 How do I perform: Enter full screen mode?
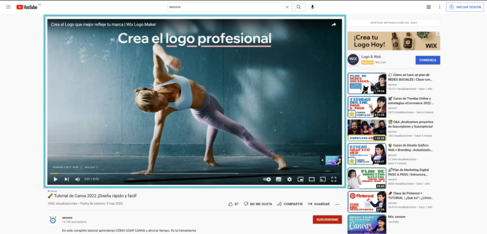[334, 179]
